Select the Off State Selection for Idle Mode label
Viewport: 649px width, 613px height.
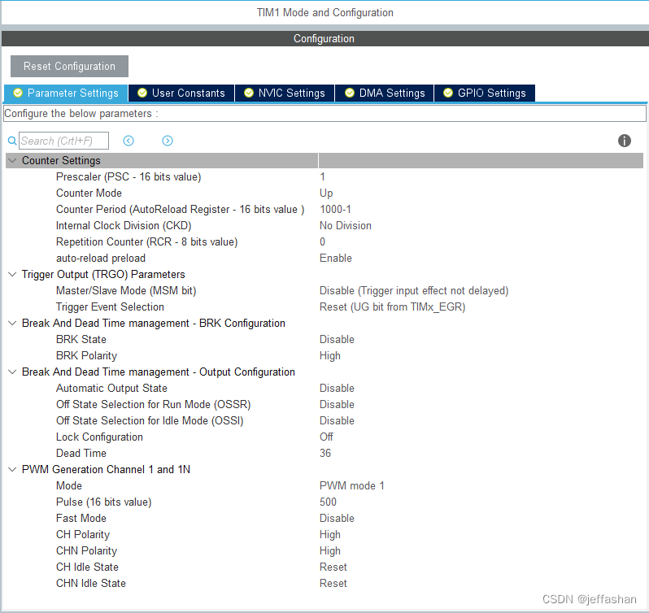point(150,420)
